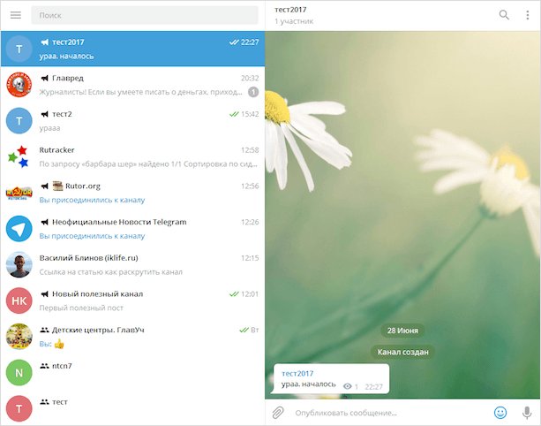Click the microphone voice message icon
This screenshot has width=541, height=426.
527,413
